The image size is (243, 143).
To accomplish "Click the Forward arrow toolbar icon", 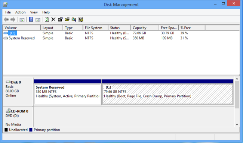I will tap(13, 19).
